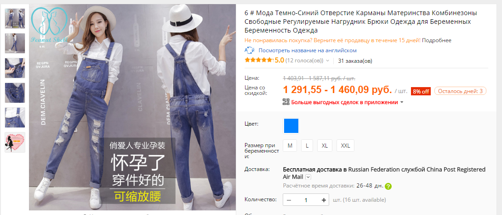Viewport: 502px width, 215px height.
Task: Increase quantity with the plus button
Action: (x=324, y=200)
